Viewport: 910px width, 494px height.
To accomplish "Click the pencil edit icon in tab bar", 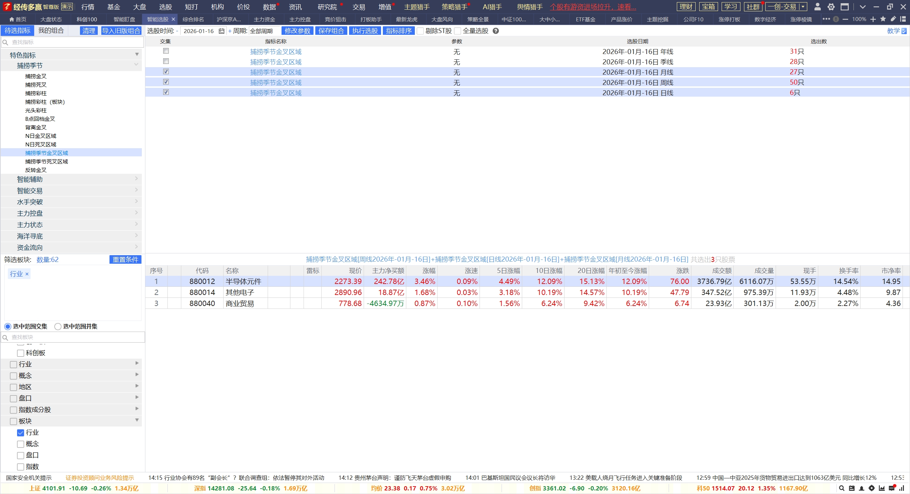I will pos(893,19).
